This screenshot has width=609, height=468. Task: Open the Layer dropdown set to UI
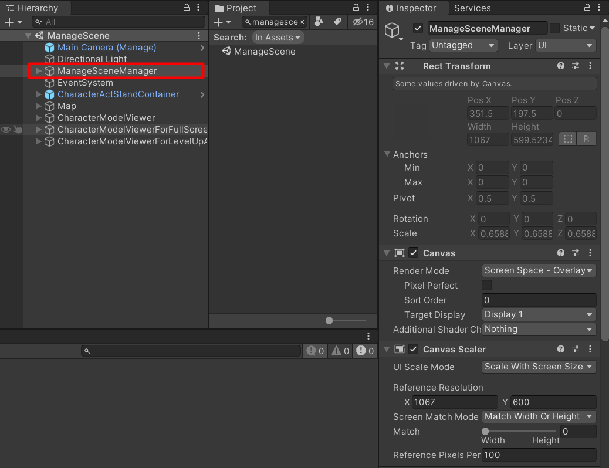[x=565, y=45]
